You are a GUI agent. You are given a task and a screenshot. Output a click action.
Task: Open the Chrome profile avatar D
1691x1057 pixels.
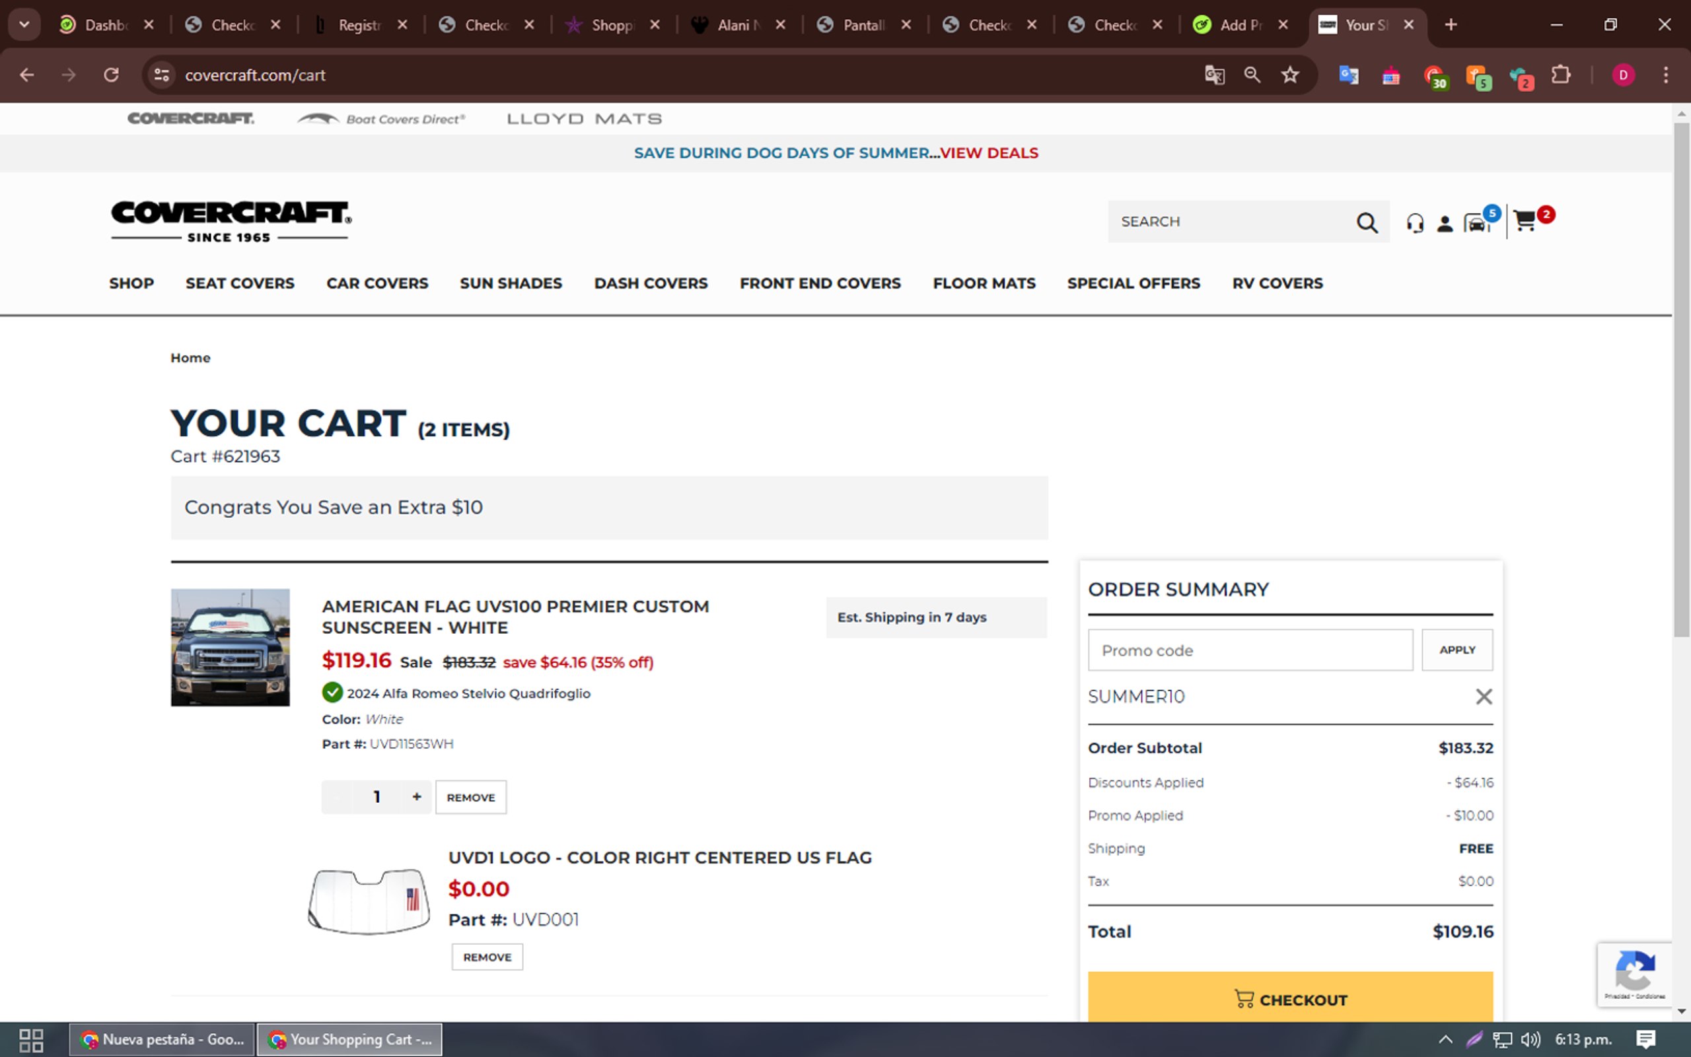point(1622,75)
